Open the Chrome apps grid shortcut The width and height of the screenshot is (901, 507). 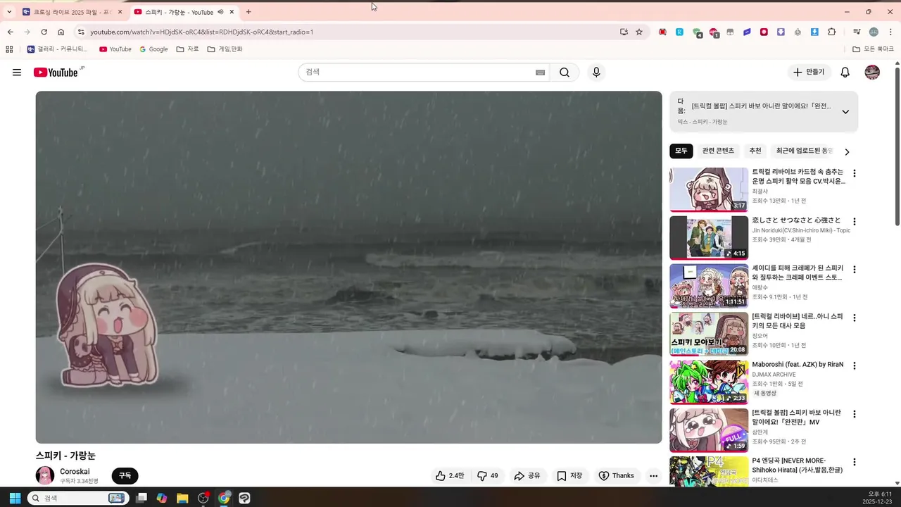click(9, 49)
